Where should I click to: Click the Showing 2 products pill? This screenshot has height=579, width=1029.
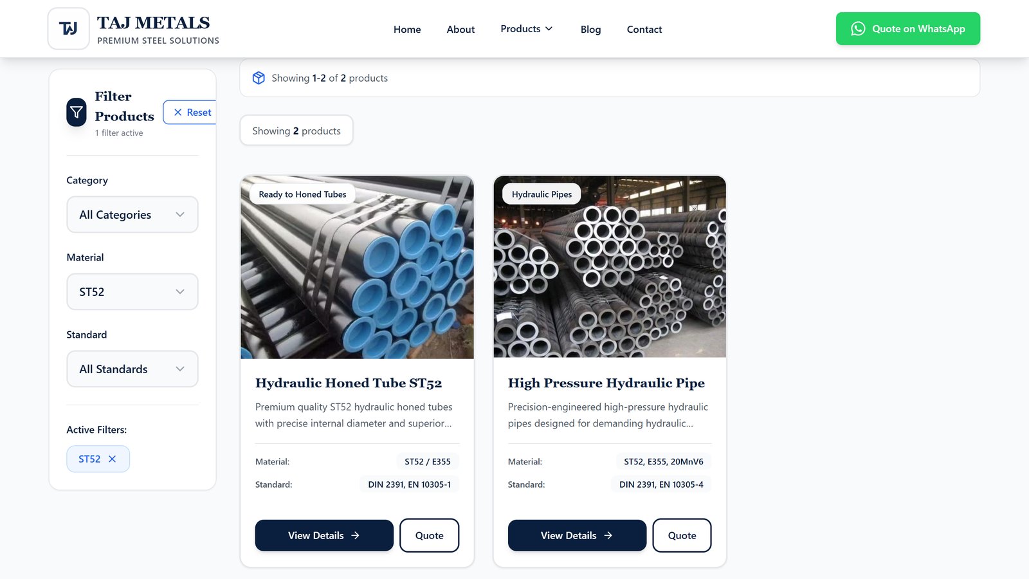pos(296,131)
